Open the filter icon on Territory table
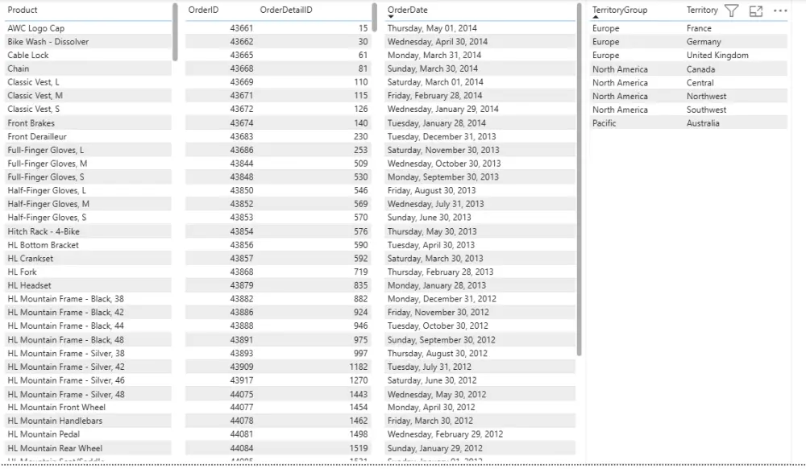Image resolution: width=806 pixels, height=469 pixels. tap(732, 10)
